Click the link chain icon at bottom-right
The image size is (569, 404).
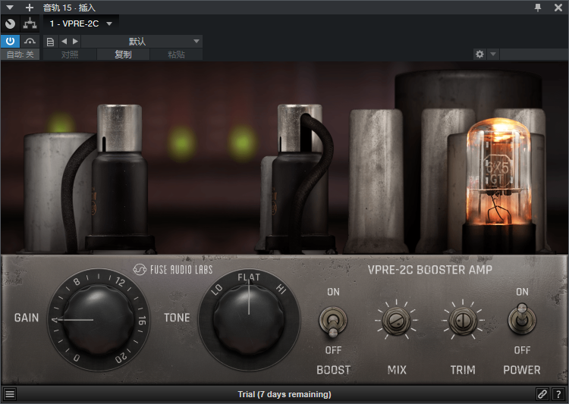542,394
